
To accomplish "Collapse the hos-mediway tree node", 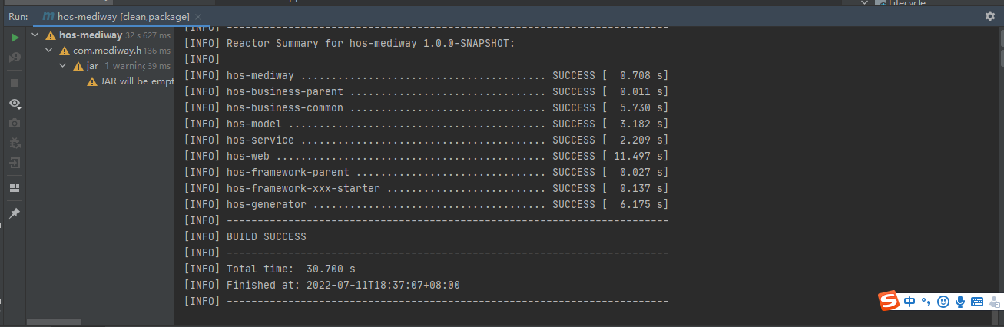I will 36,35.
